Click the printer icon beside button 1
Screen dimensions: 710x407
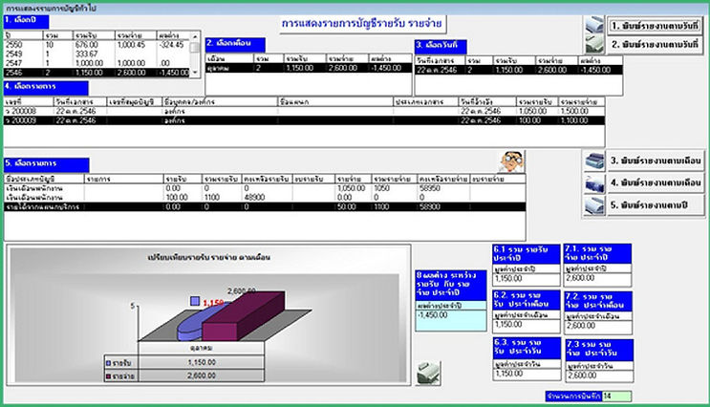coord(594,26)
